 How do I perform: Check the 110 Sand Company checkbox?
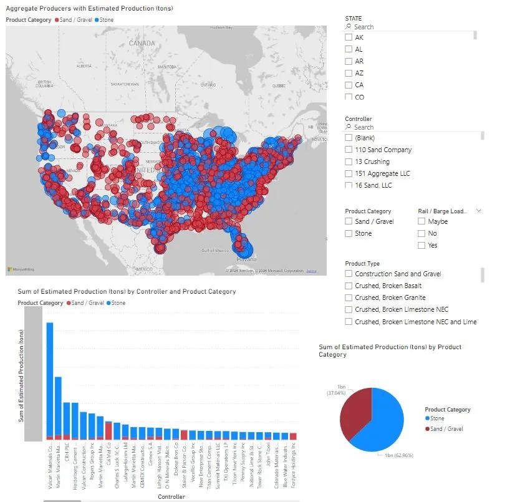(x=349, y=150)
